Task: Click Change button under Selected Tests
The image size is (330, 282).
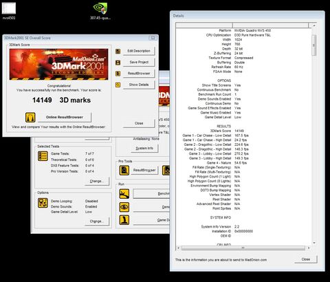Action: [97, 182]
